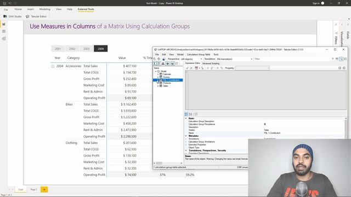The height and width of the screenshot is (197, 351).
Task: Click categorized view icon in properties grid
Action: (x=186, y=114)
